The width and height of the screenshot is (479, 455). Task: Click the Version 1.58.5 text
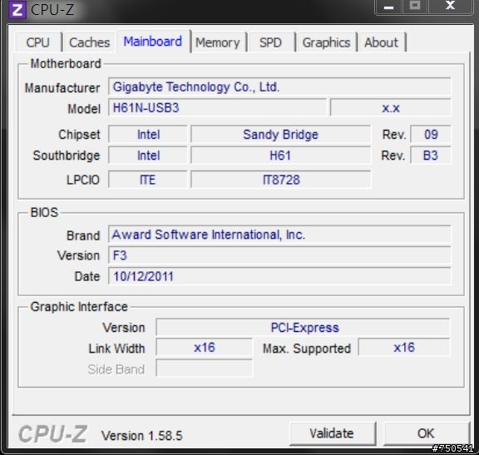(141, 435)
